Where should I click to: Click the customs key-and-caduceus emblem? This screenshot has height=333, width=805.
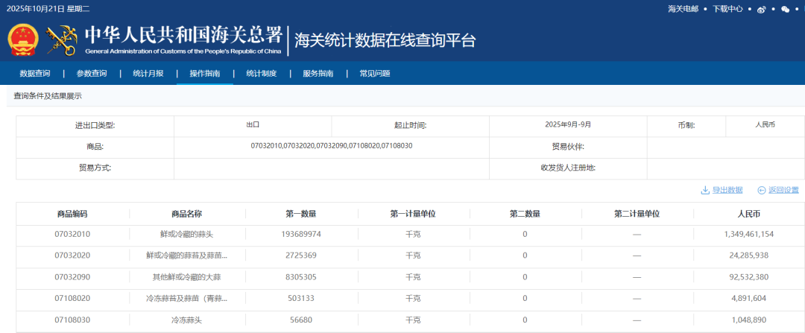[62, 40]
